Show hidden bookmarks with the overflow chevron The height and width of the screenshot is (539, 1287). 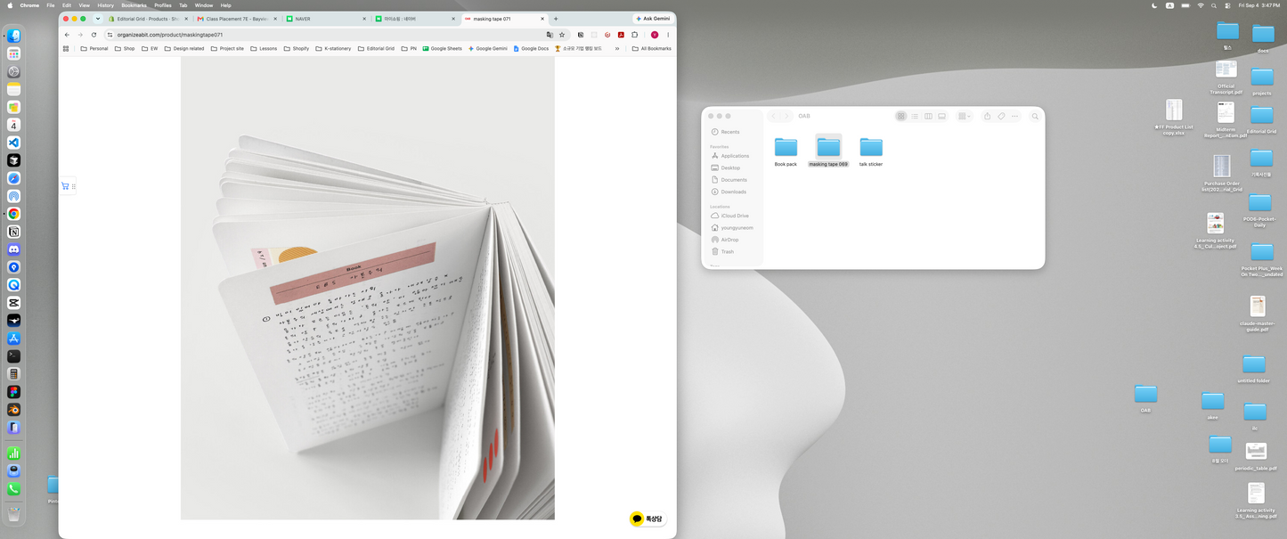(617, 48)
